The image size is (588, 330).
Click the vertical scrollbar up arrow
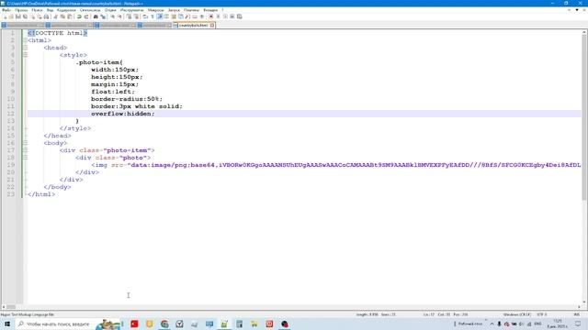pyautogui.click(x=584, y=33)
